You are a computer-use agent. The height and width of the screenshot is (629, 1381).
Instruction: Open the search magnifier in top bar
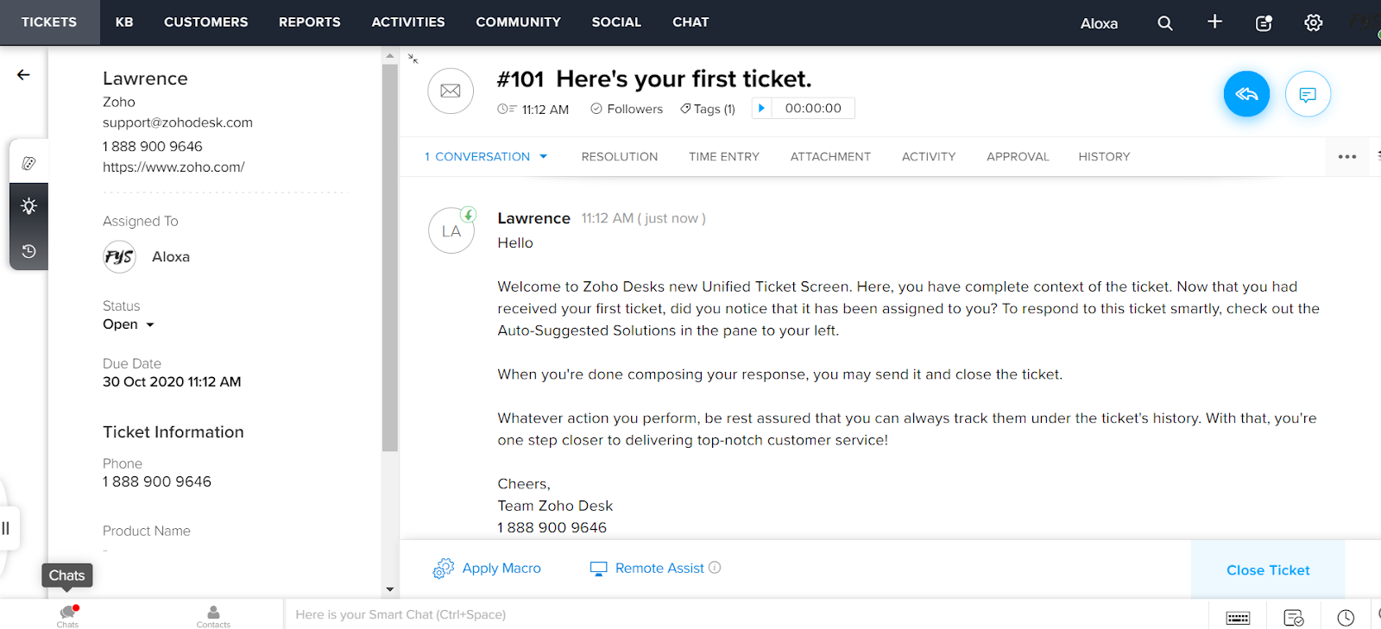click(1165, 23)
